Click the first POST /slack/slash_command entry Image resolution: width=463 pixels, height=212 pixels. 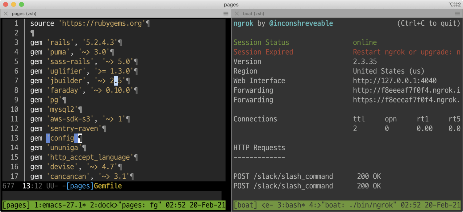coord(307,177)
